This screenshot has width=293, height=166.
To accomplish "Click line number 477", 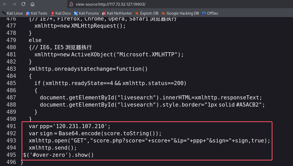I will 11,26.
